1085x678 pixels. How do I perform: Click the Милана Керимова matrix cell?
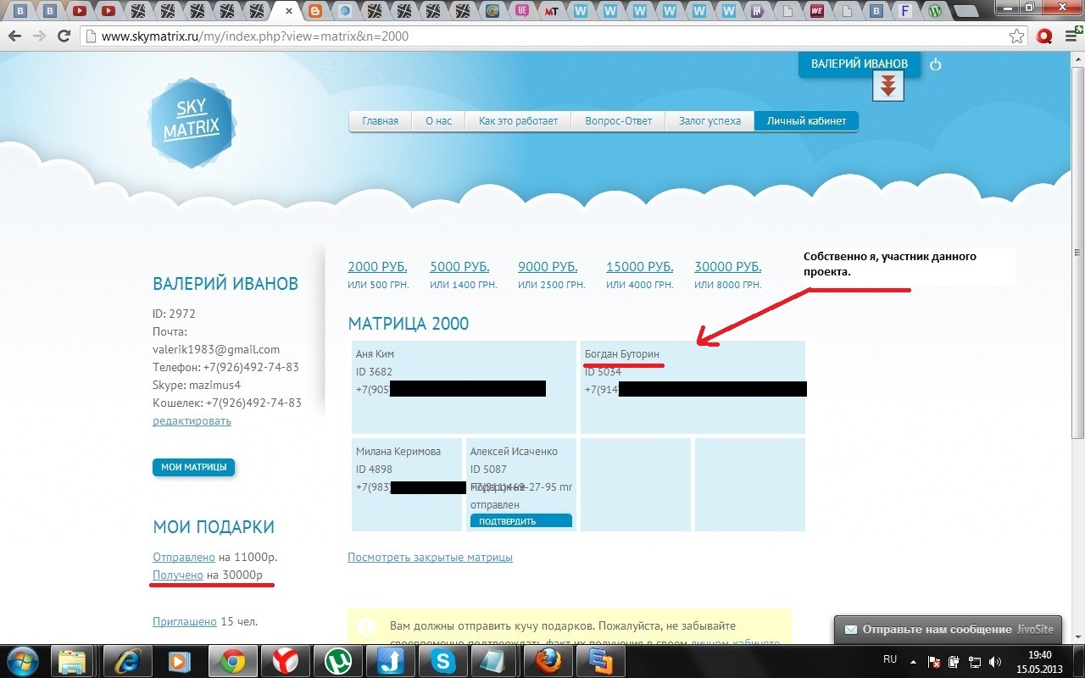pos(407,484)
